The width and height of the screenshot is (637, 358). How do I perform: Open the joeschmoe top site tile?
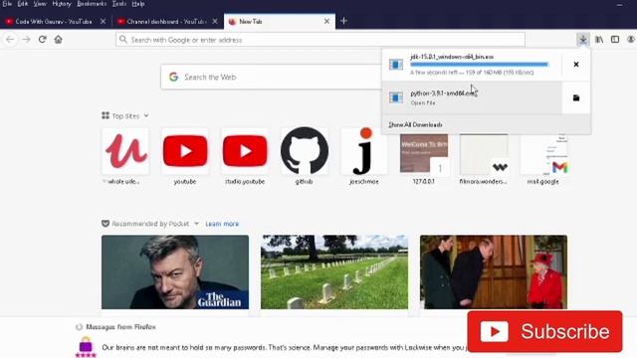click(x=364, y=151)
